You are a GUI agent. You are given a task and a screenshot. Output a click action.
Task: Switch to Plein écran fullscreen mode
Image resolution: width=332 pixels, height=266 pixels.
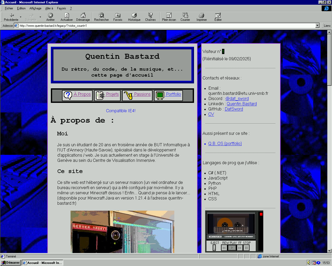click(169, 17)
